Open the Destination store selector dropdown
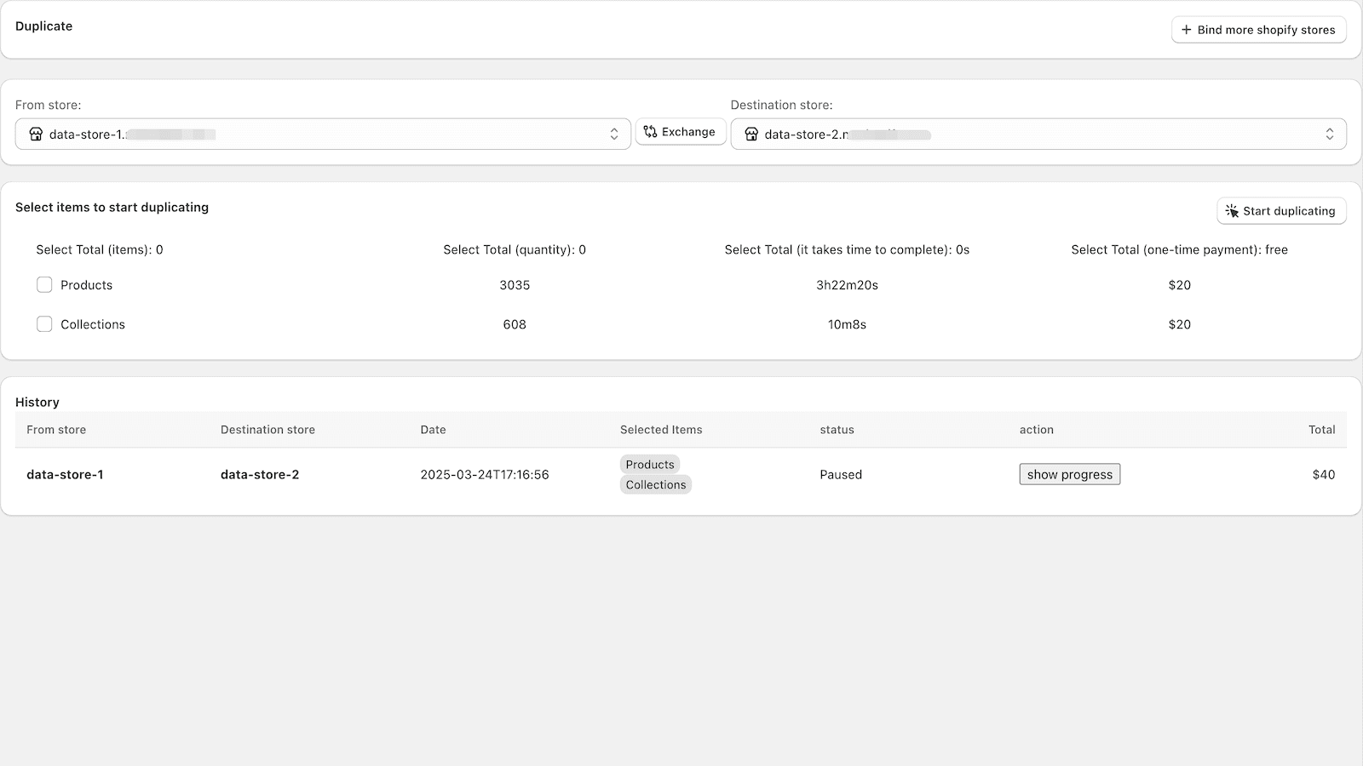The height and width of the screenshot is (766, 1363). [1330, 134]
